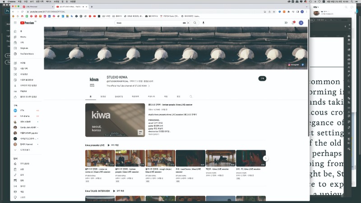
Task: Open the PDF24 Tools bookmark
Action: pos(169,16)
